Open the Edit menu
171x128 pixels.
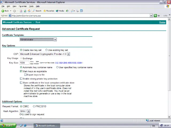8,6
